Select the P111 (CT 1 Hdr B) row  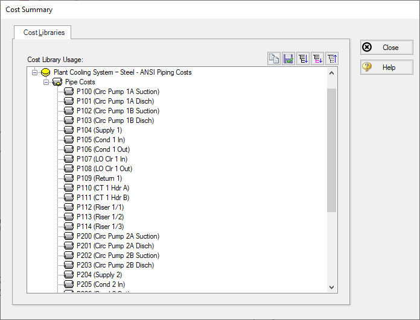pyautogui.click(x=103, y=198)
